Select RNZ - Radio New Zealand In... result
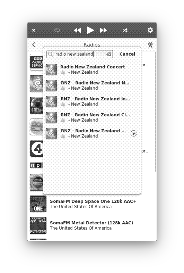184x273 pixels. (x=92, y=101)
